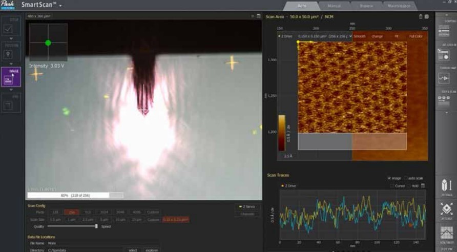
Task: Click the Quality to Speed slider handle
Action: tap(96, 226)
